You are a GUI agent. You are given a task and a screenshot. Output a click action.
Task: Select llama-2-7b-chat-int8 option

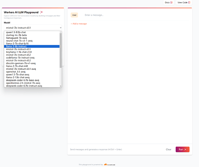pyautogui.click(x=32, y=66)
